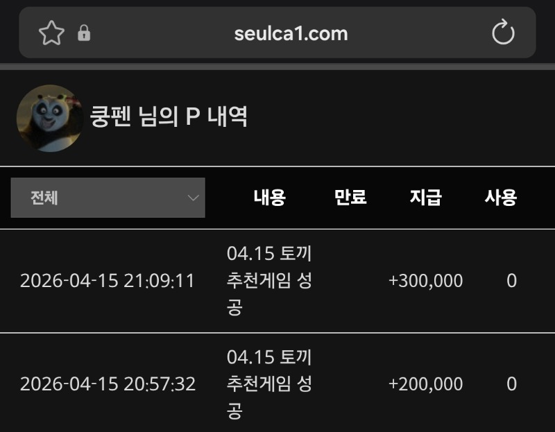Viewport: 555px width, 432px height.
Task: Click the 사용 column header
Action: (500, 198)
